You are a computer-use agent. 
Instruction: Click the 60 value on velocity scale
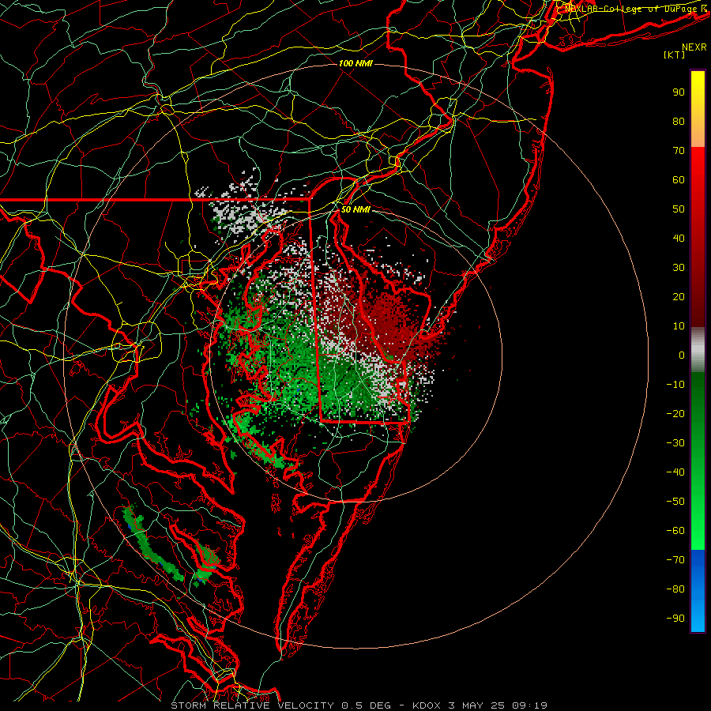click(x=679, y=179)
